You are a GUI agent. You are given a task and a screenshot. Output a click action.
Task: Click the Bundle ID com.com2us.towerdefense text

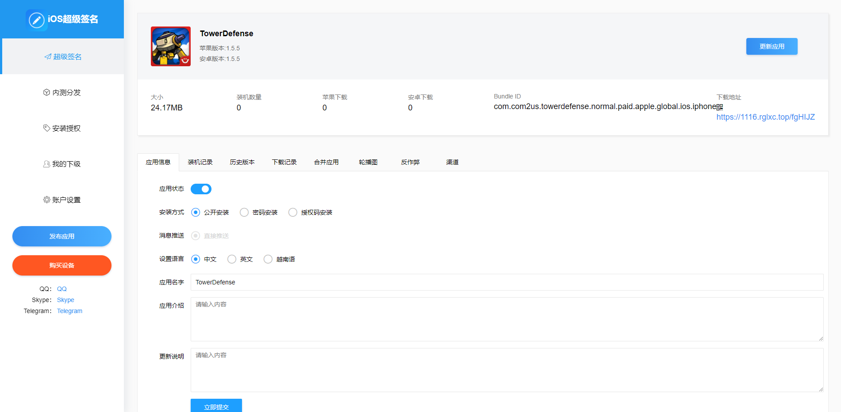pos(605,106)
